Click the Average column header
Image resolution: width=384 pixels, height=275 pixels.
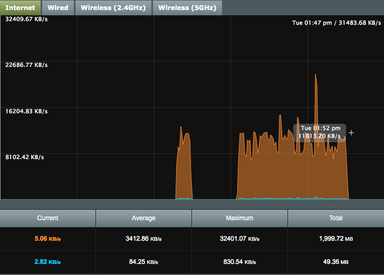coord(143,218)
